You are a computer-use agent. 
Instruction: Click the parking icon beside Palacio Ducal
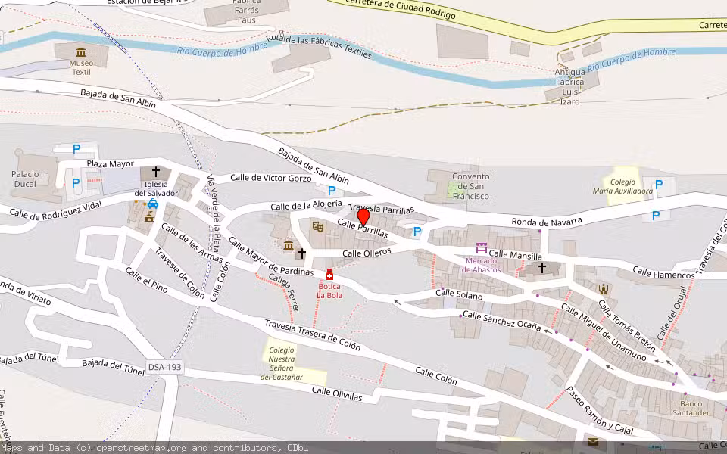76,183
